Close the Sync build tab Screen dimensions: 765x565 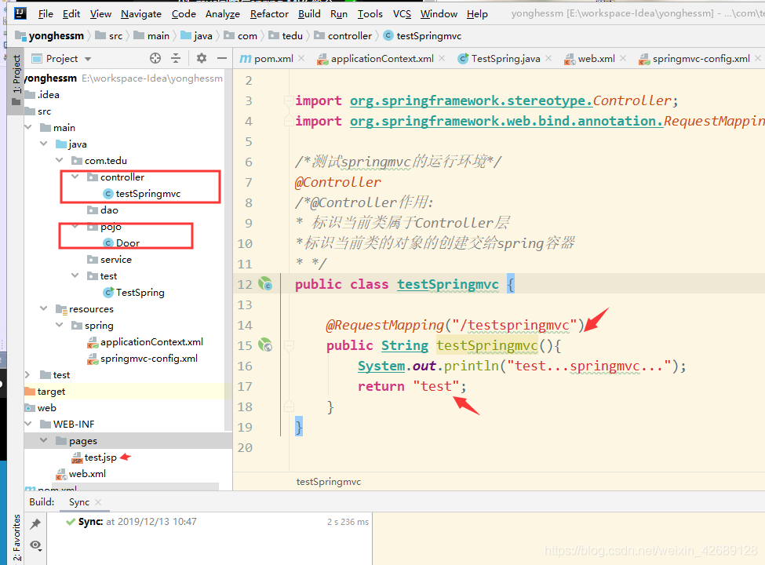[x=98, y=501]
